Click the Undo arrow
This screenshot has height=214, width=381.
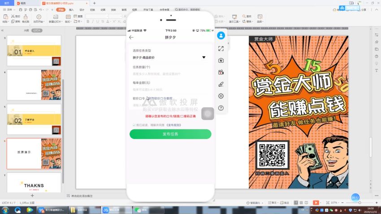click(41, 10)
